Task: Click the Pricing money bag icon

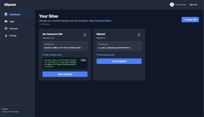Action: coord(6,36)
